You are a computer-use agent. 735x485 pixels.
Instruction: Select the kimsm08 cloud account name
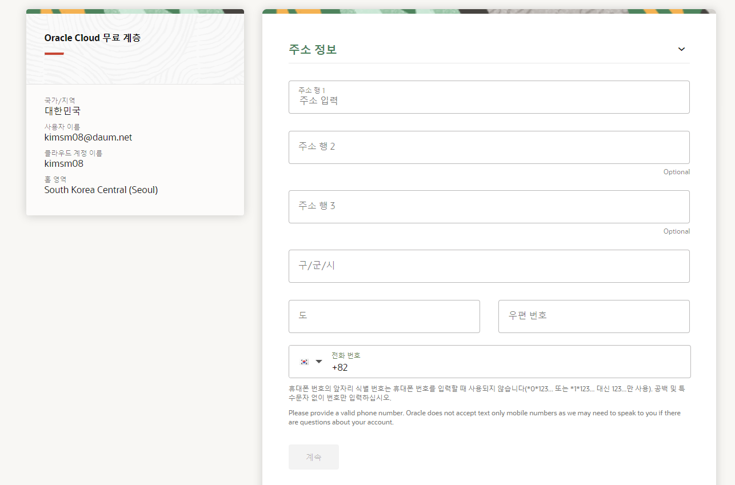pos(64,163)
